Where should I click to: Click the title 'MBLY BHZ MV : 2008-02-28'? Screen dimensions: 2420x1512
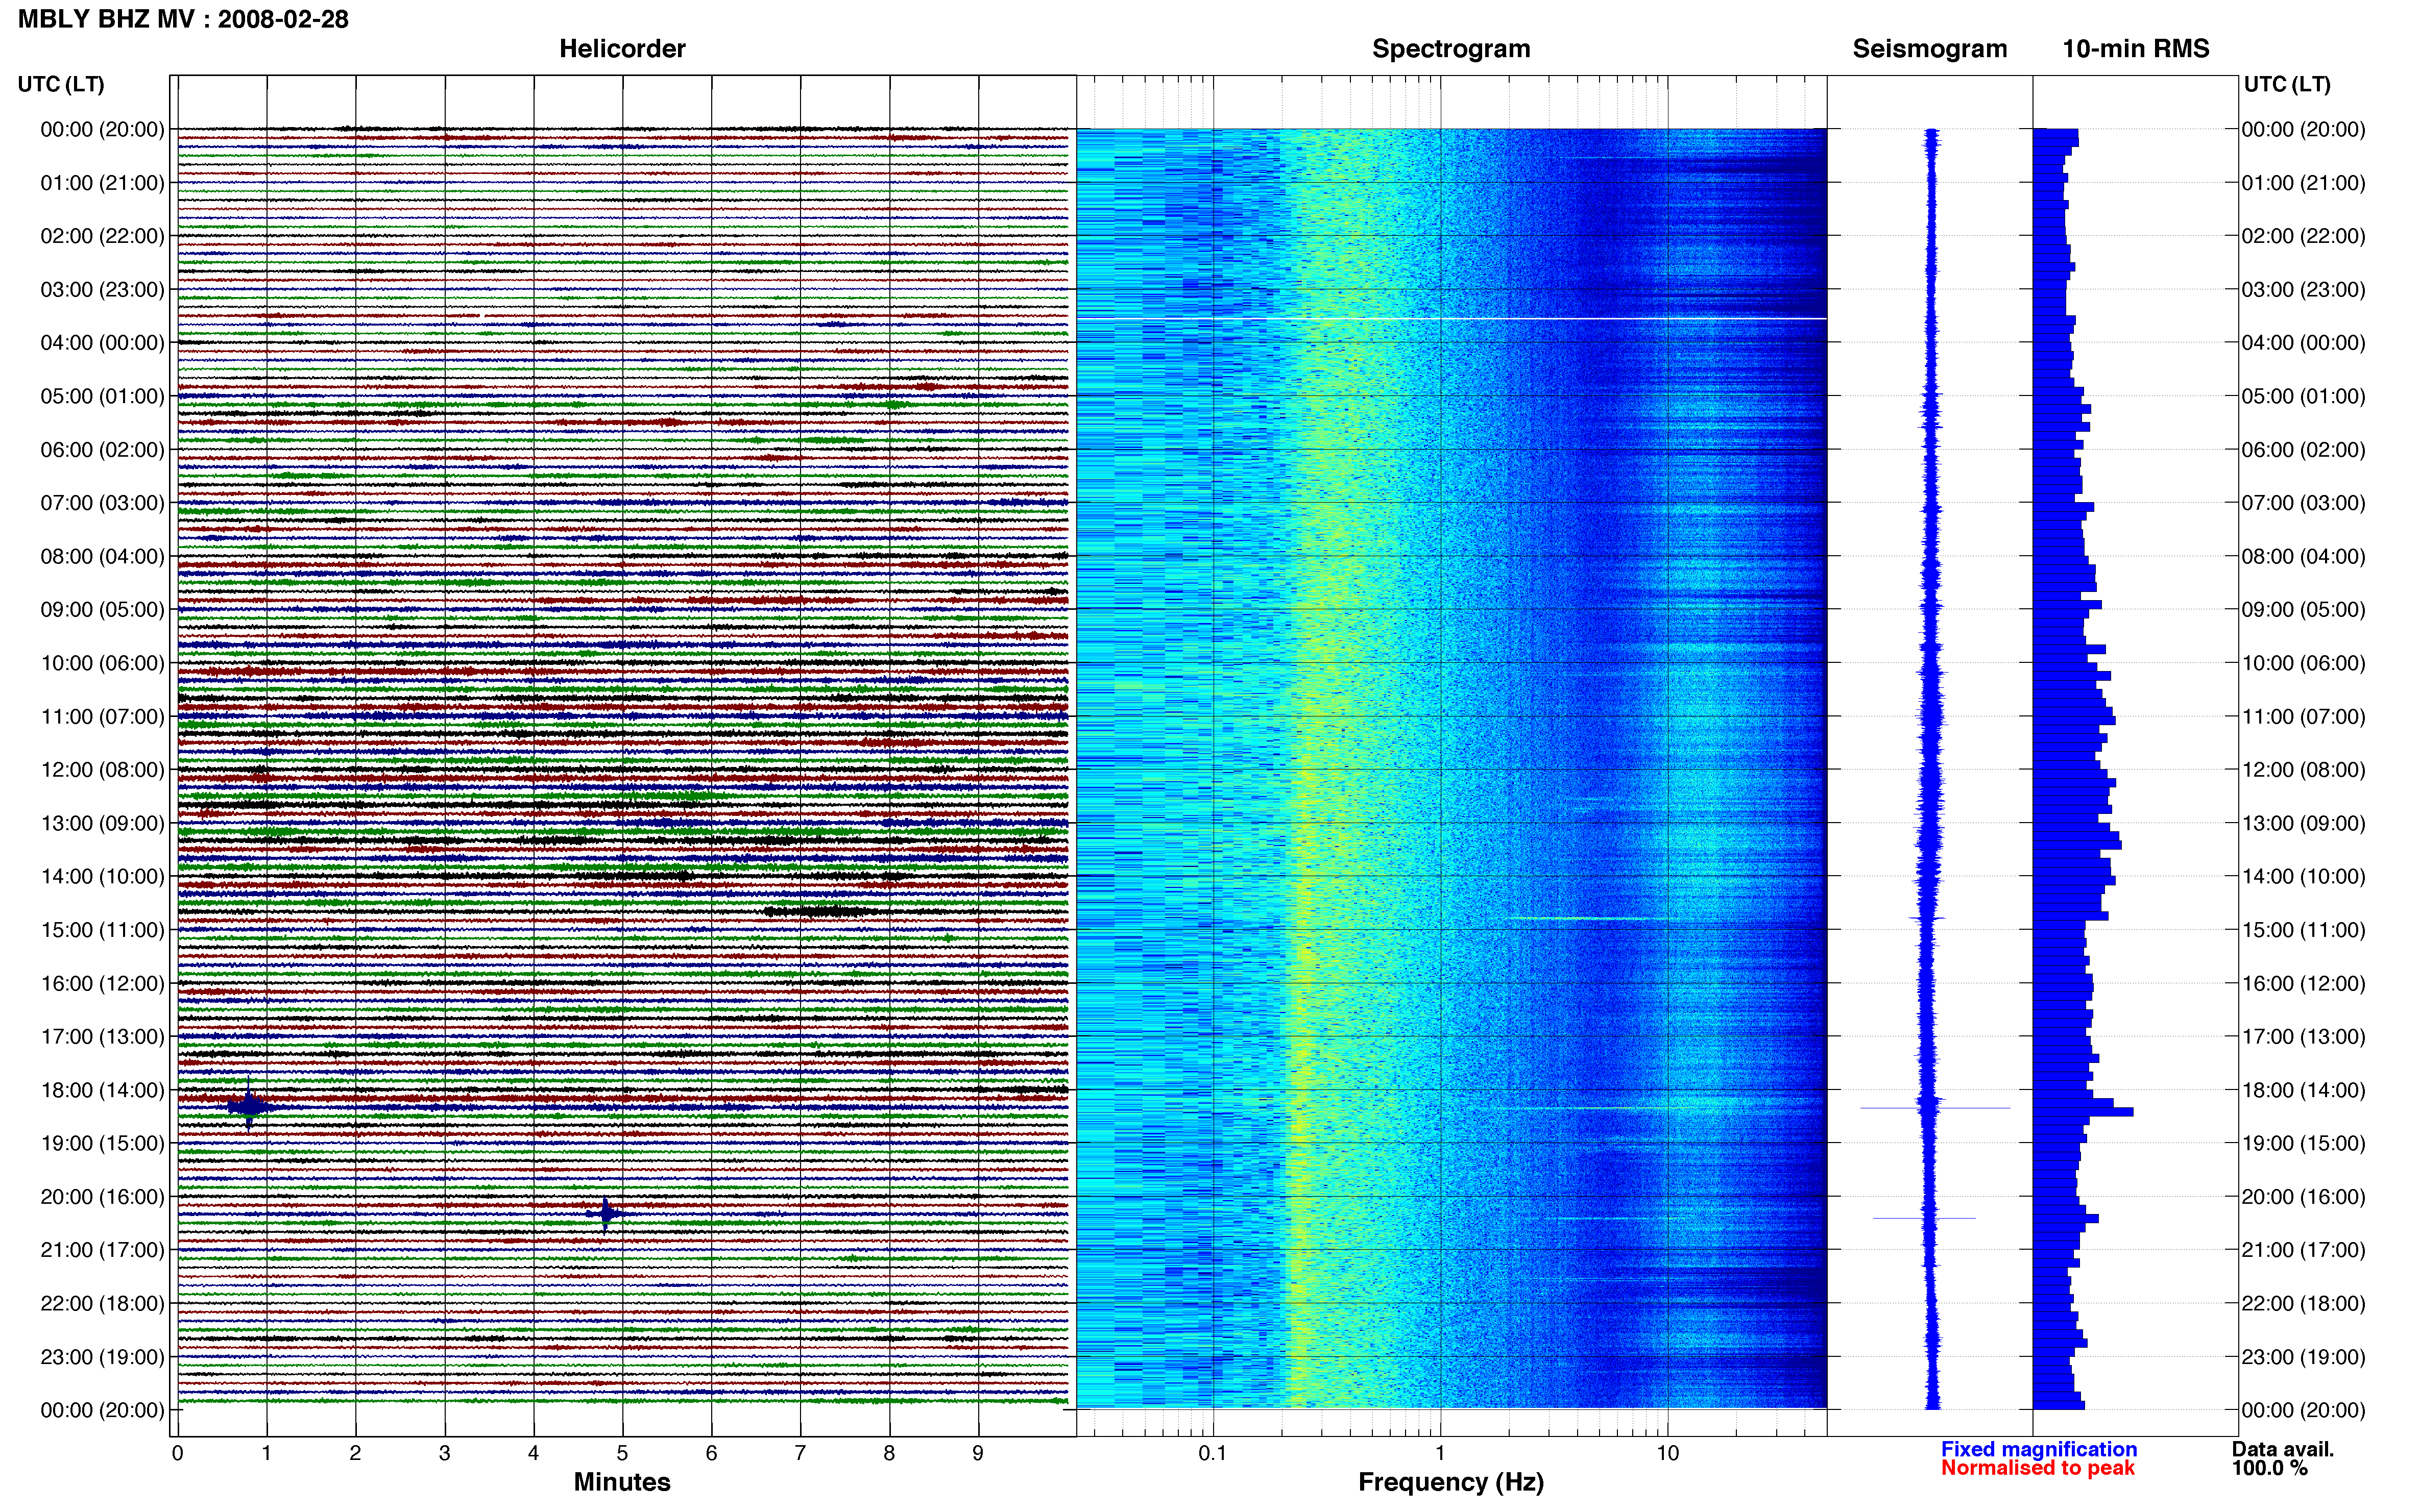[183, 19]
